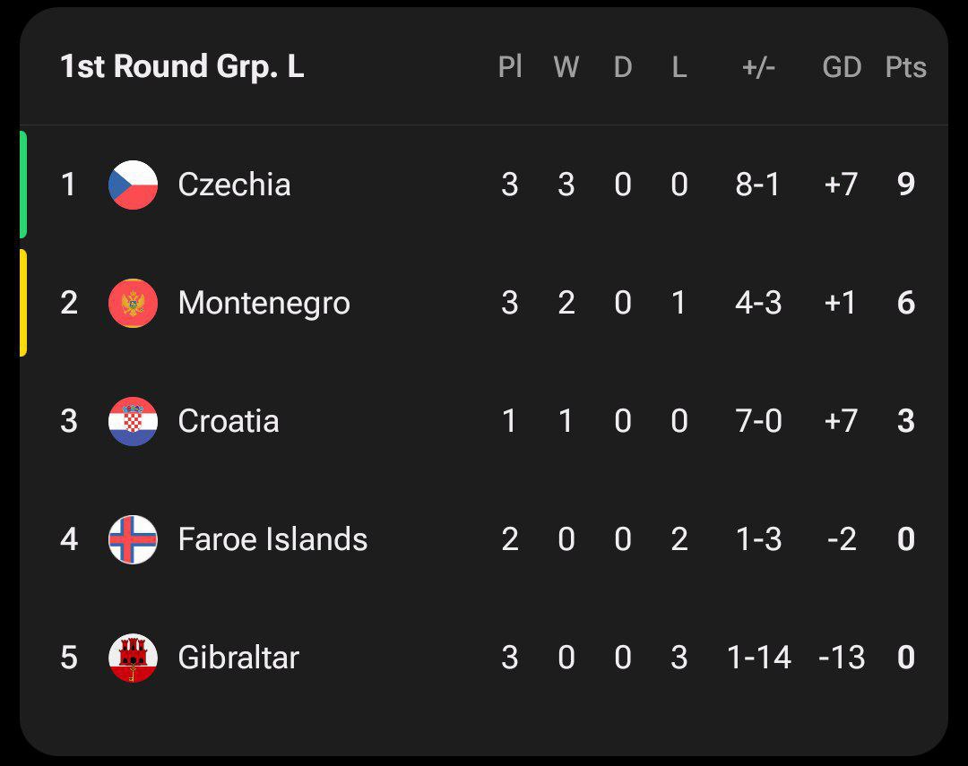The height and width of the screenshot is (766, 968).
Task: Click the green qualification marker beside Czechia
Action: (x=23, y=185)
